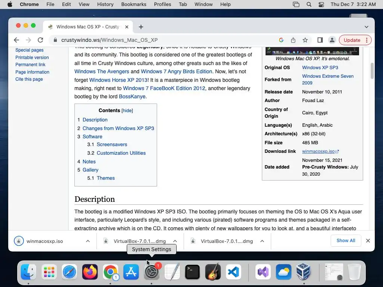Click the Printable version sidebar link

pyautogui.click(x=32, y=57)
